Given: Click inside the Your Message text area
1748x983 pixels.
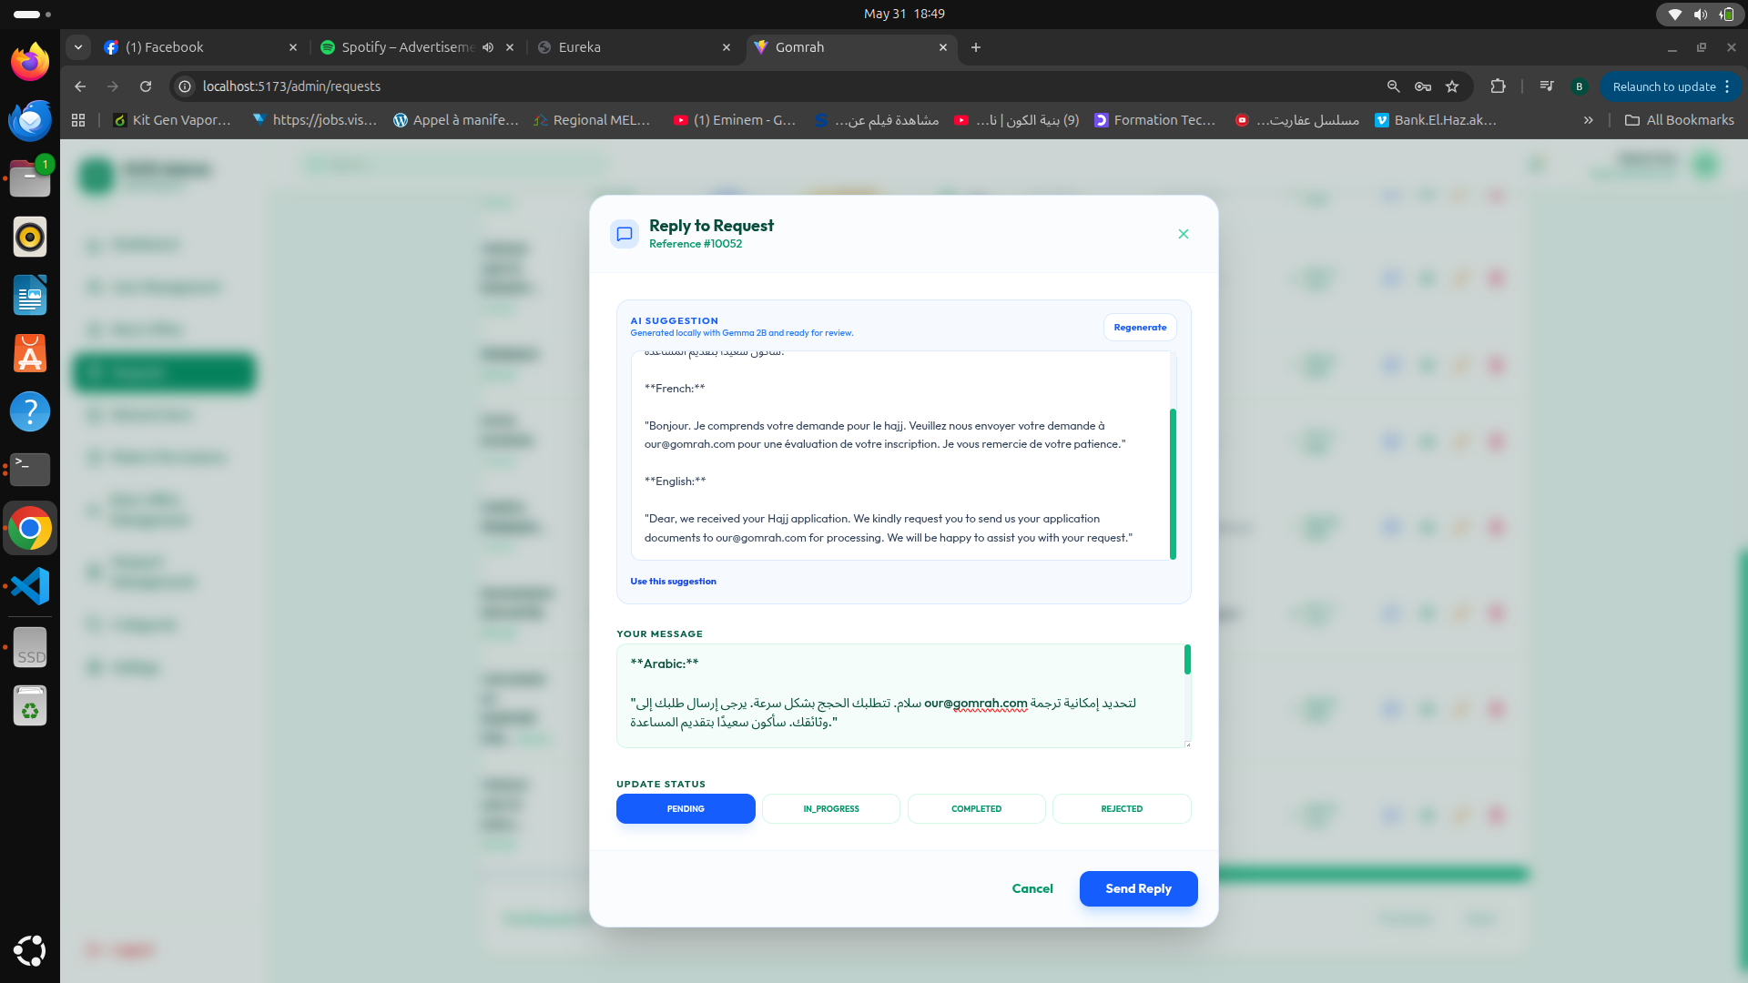Looking at the screenshot, I should coord(901,696).
